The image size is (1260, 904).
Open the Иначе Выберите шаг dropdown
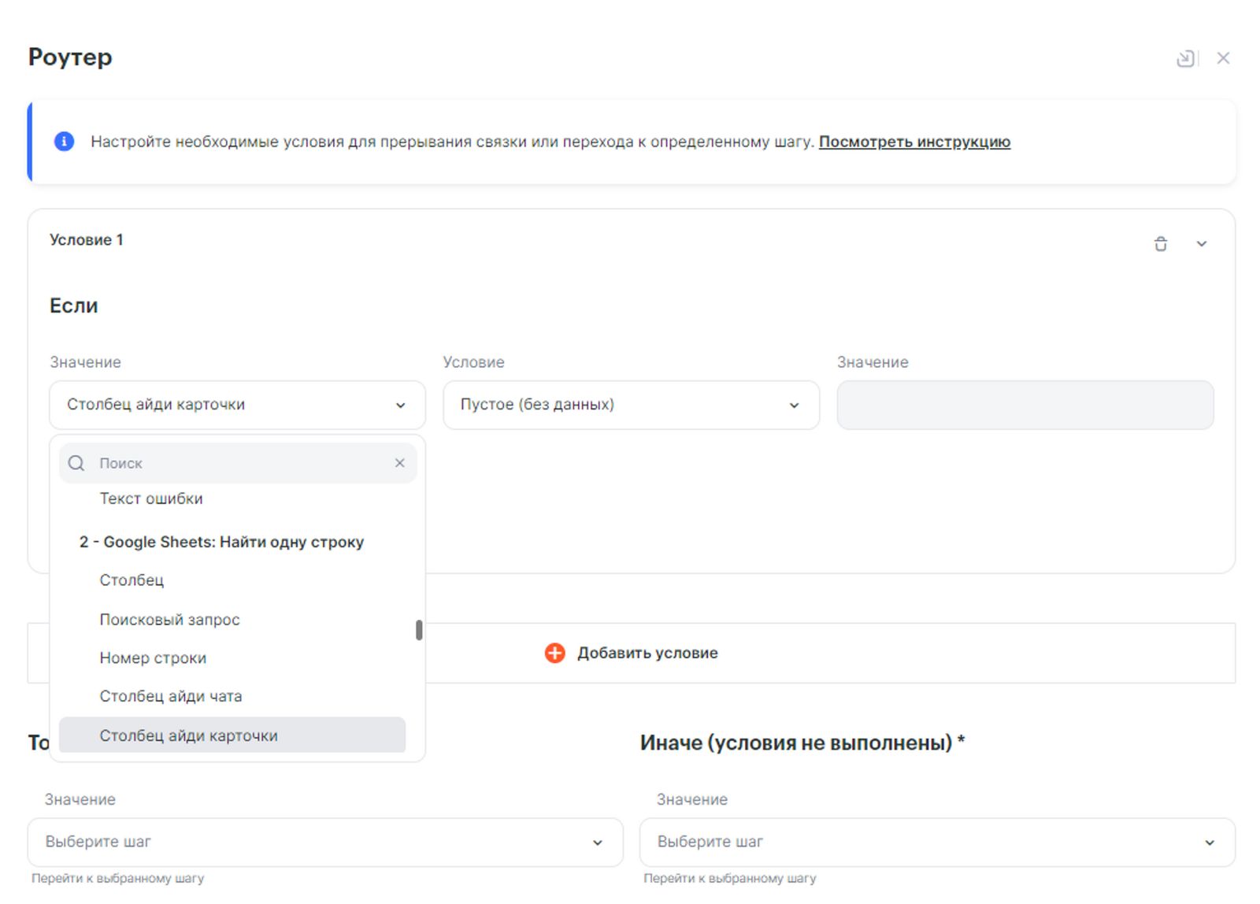[936, 842]
